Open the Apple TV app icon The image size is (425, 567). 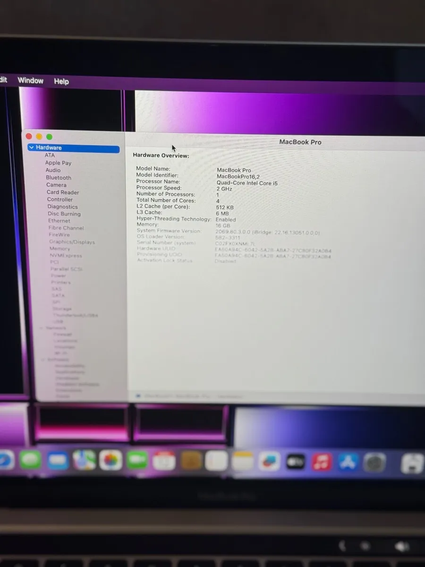pyautogui.click(x=296, y=462)
